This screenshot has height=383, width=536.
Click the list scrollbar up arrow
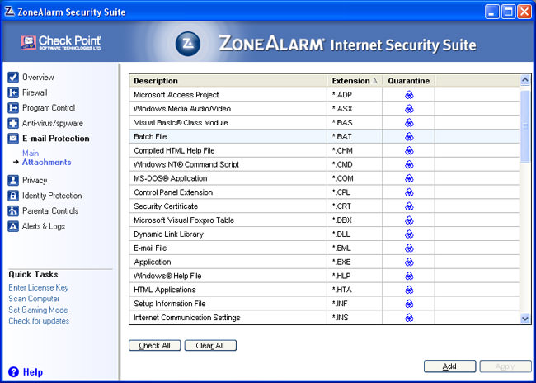click(525, 80)
